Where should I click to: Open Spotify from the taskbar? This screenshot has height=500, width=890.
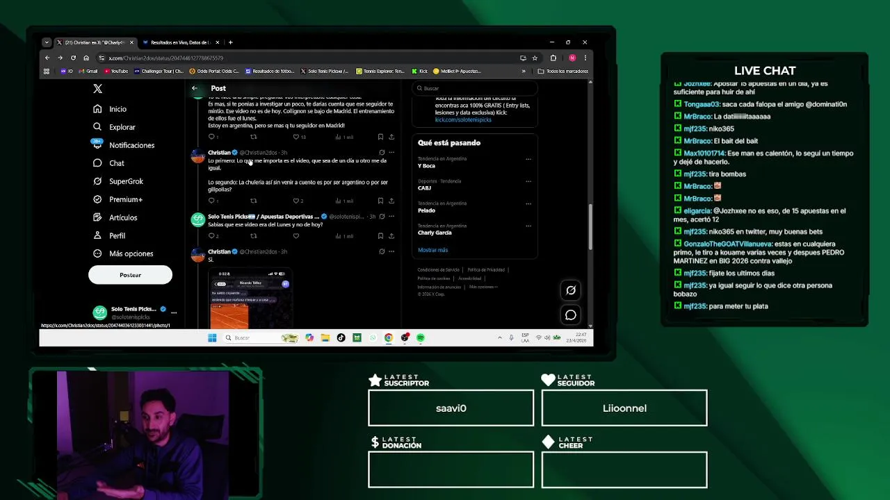[421, 338]
